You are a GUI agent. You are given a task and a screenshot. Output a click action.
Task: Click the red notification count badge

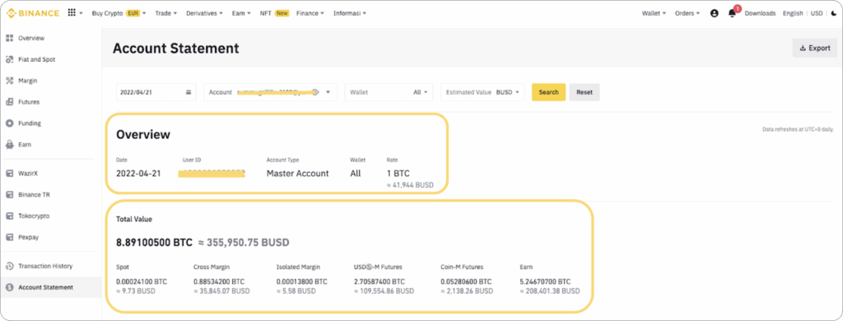[x=737, y=8]
